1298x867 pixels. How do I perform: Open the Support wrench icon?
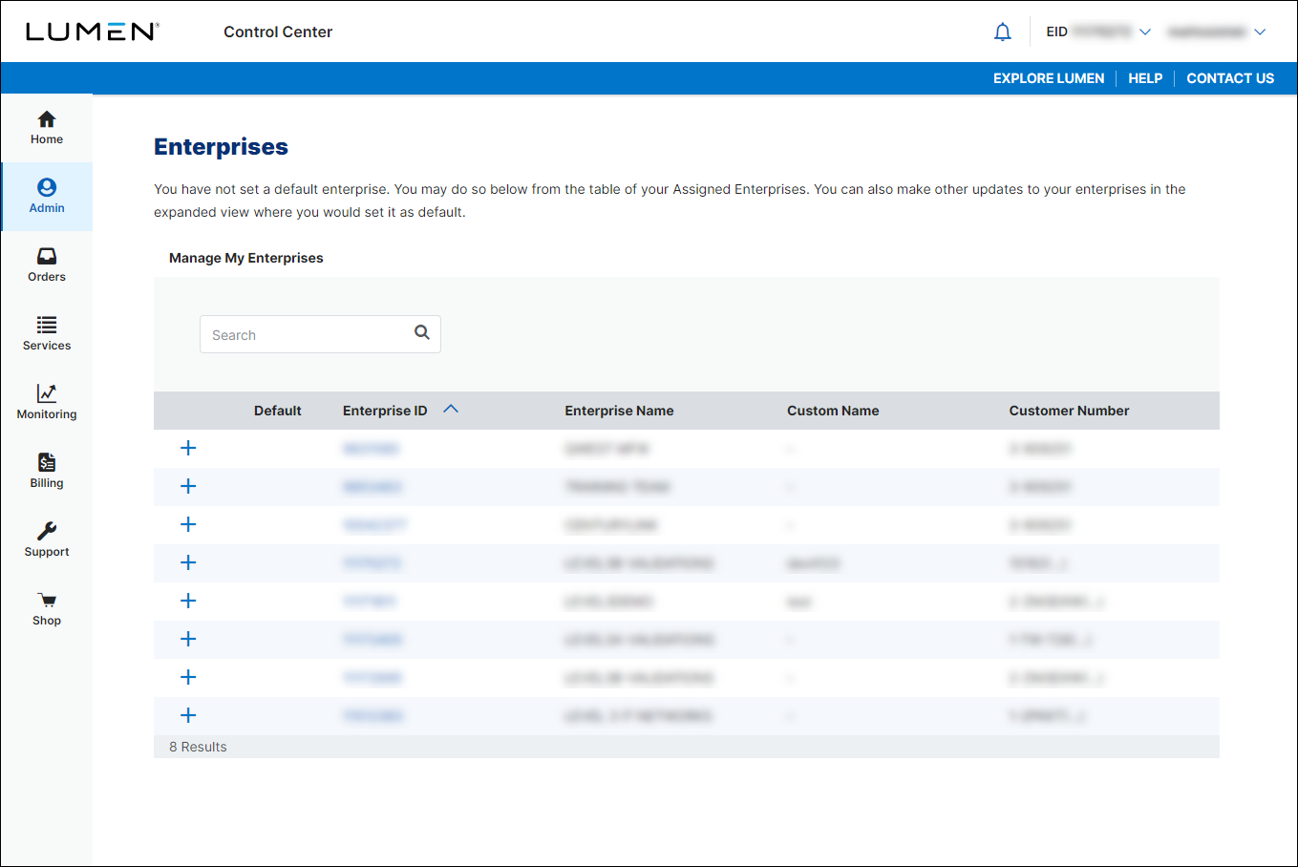tap(47, 531)
